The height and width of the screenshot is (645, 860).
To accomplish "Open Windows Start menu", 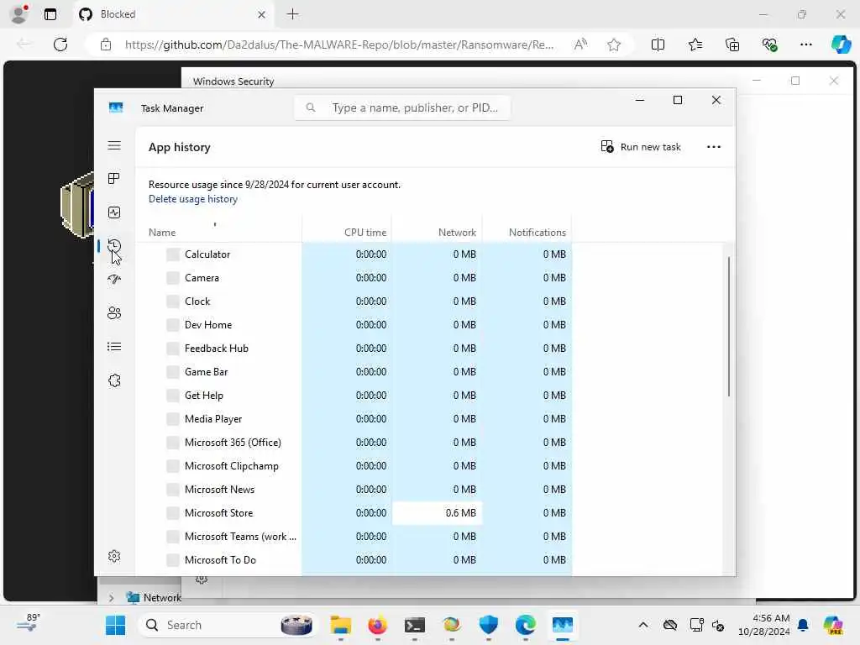I will (115, 625).
